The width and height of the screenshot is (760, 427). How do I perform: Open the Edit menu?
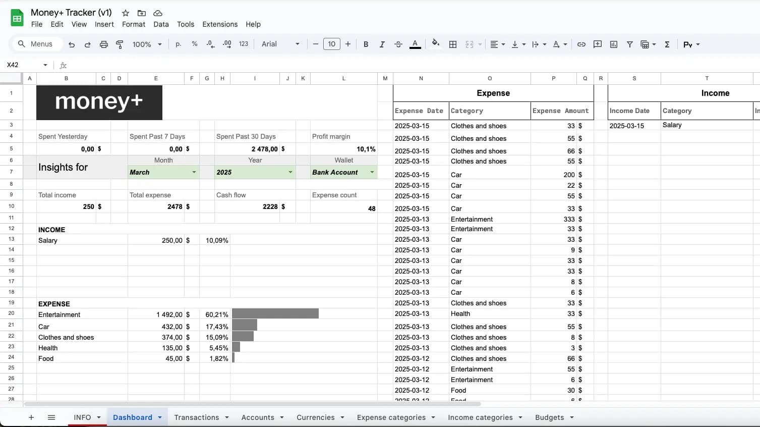pyautogui.click(x=57, y=24)
